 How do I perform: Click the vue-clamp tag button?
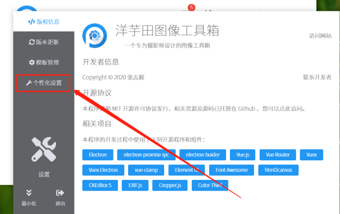(146, 170)
